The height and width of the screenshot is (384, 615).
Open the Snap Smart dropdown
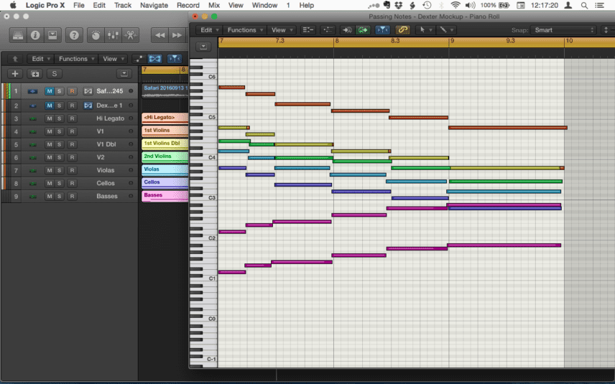point(563,30)
